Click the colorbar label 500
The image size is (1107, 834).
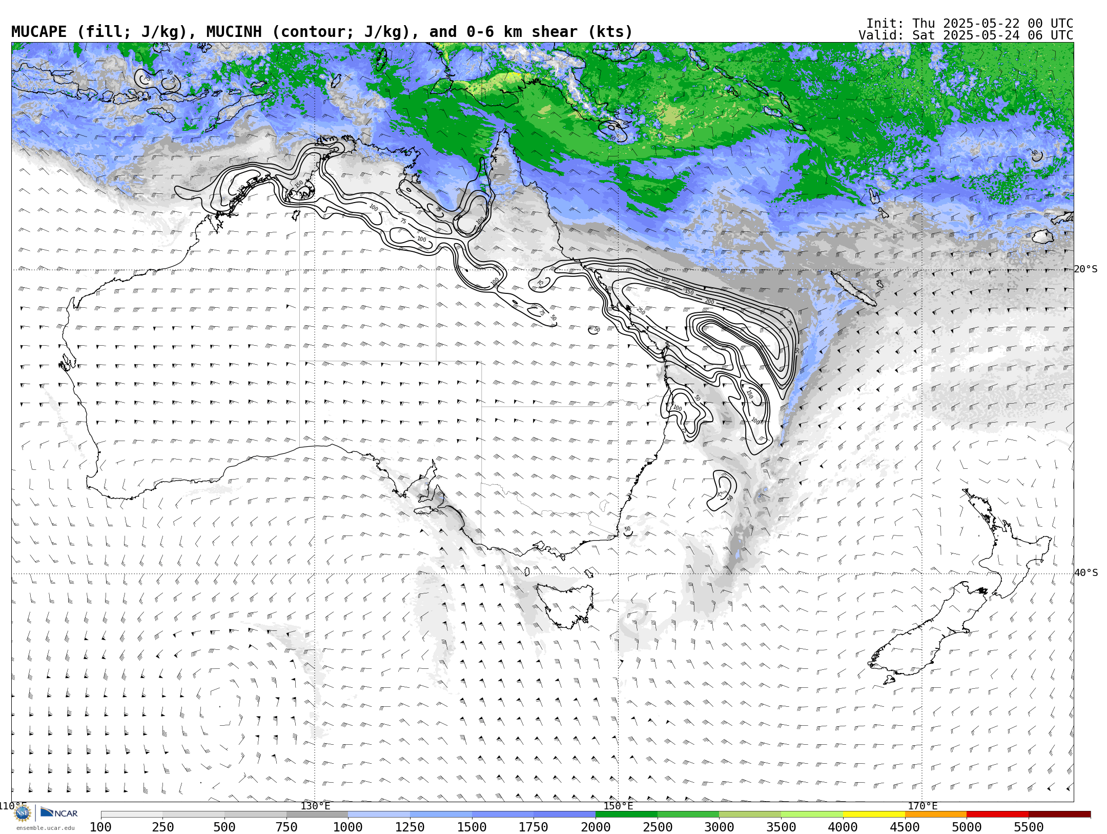coord(224,827)
